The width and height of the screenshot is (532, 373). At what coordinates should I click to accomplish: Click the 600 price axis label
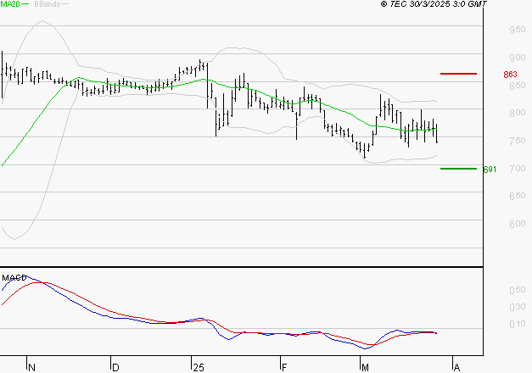coord(517,225)
